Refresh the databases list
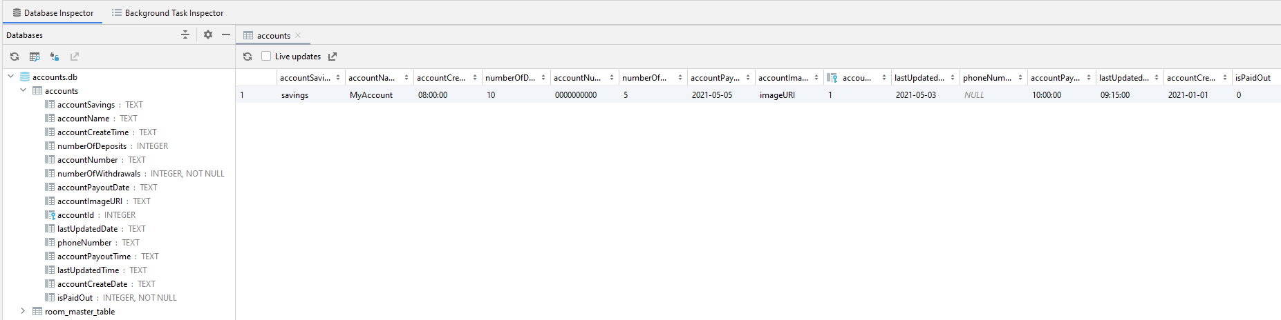Viewport: 1281px width, 320px height. 15,57
